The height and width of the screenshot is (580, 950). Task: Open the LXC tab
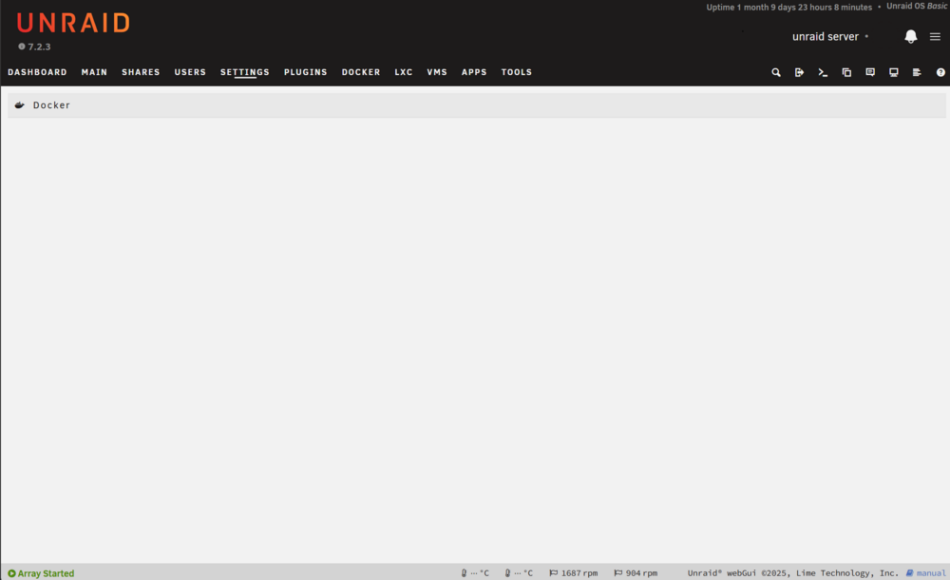click(404, 72)
